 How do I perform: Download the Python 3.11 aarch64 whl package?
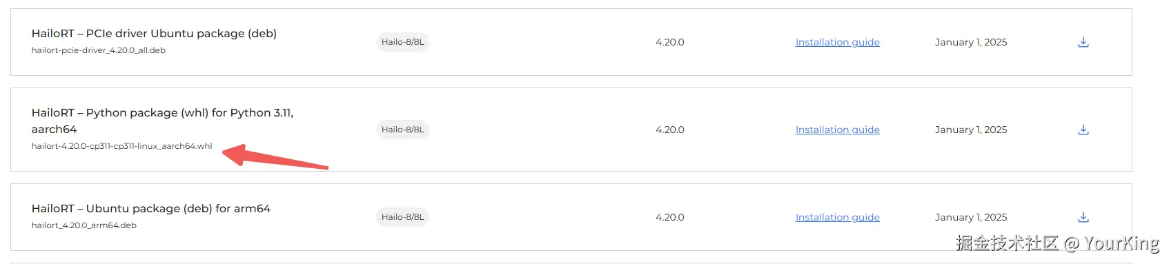pyautogui.click(x=1083, y=130)
